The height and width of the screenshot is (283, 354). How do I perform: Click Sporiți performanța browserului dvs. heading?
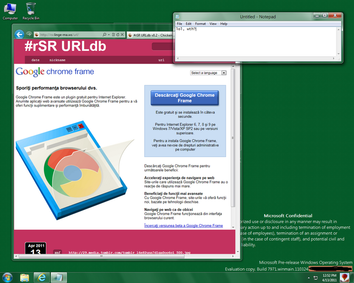[x=57, y=88]
